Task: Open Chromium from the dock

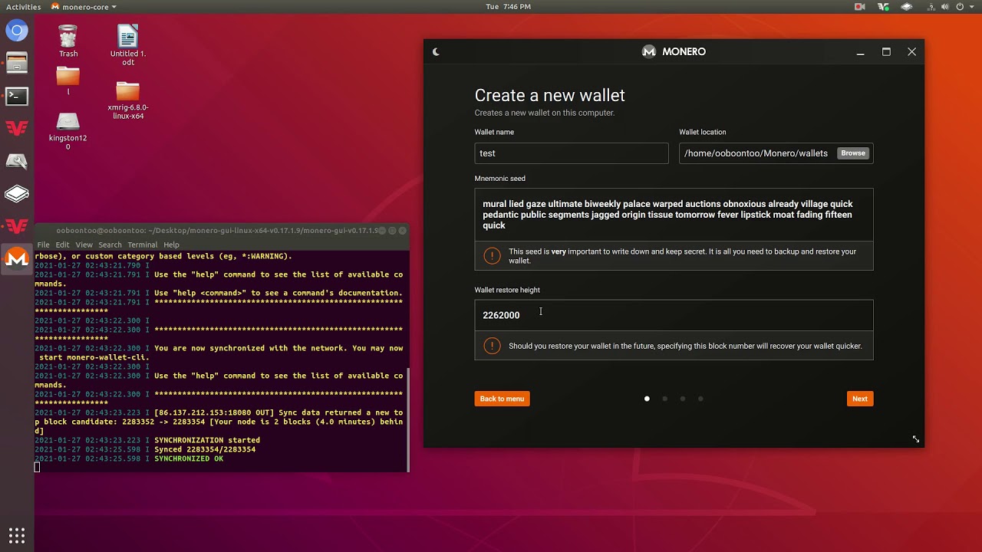Action: [17, 31]
